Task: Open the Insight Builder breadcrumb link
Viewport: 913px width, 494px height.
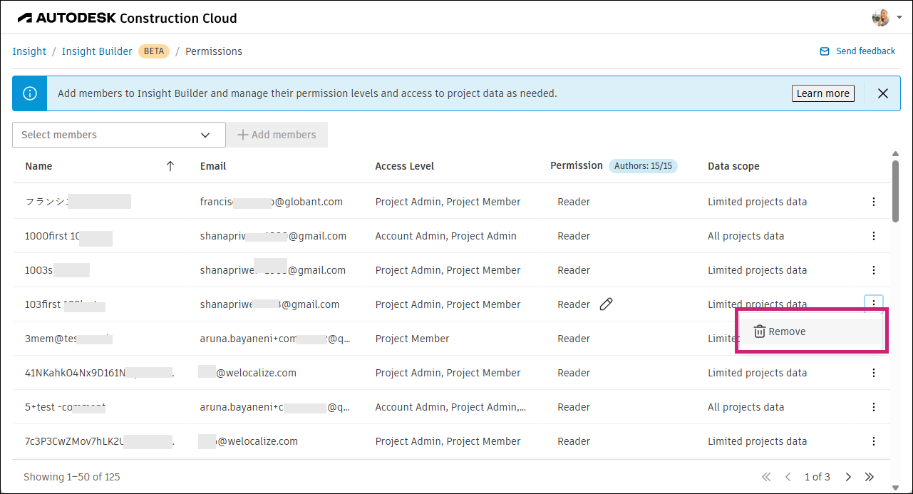Action: coord(97,51)
